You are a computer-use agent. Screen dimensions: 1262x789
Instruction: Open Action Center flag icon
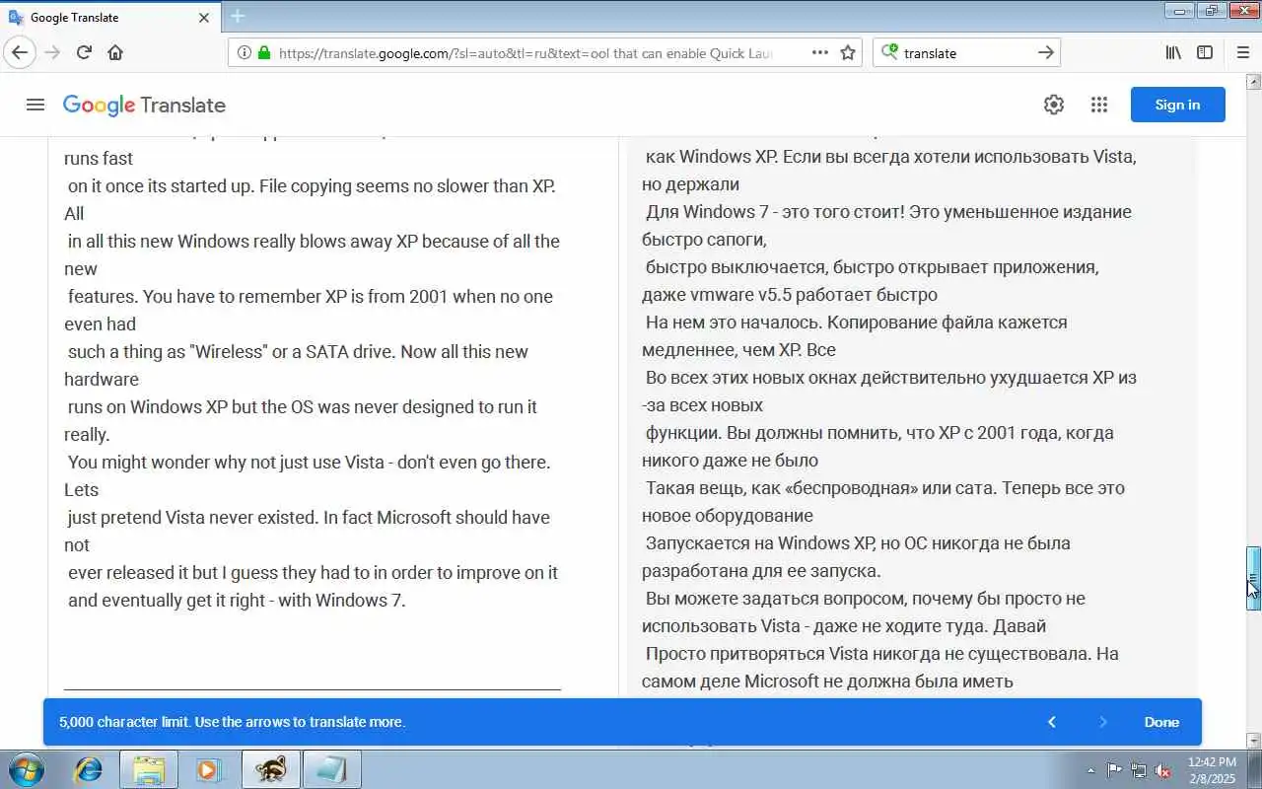click(1114, 770)
